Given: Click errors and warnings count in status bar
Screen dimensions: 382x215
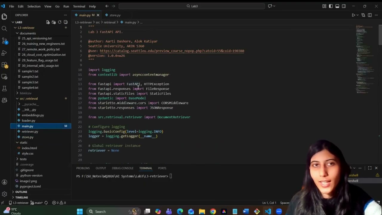Looking at the screenshot, I should pos(59,203).
